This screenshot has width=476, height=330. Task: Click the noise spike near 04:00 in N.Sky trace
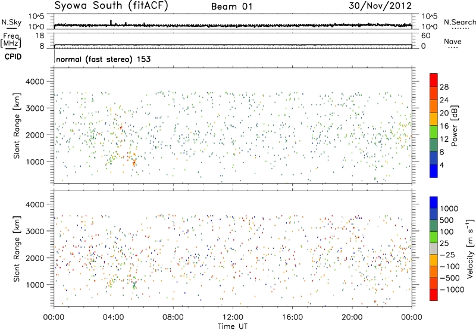pos(111,23)
